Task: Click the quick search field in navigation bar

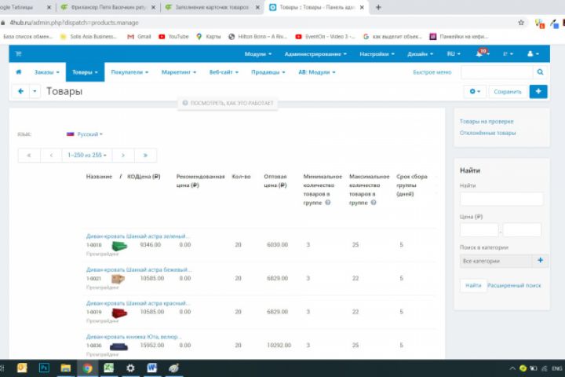Action: click(497, 72)
